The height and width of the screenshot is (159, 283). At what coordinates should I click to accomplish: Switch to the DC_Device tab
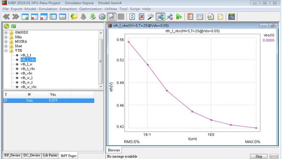(x=31, y=155)
